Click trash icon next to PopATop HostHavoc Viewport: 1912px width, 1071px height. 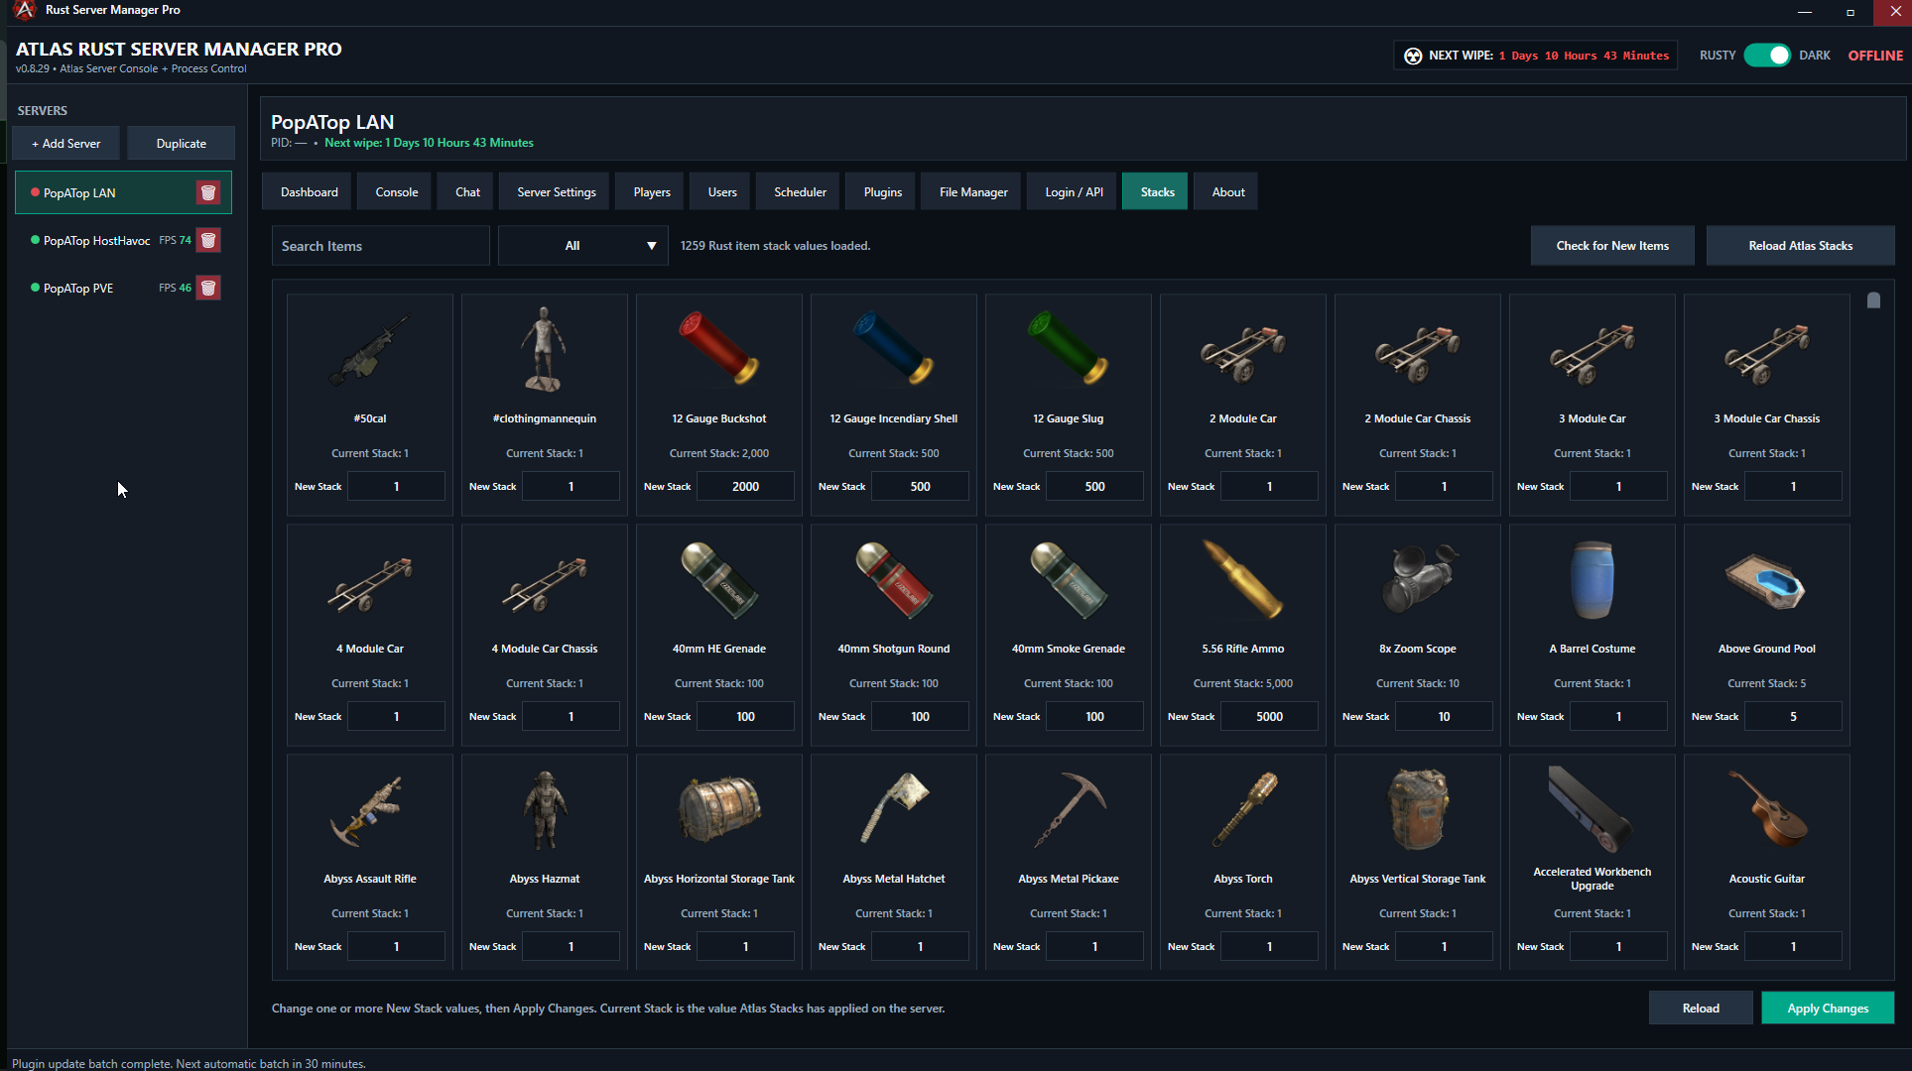point(208,240)
